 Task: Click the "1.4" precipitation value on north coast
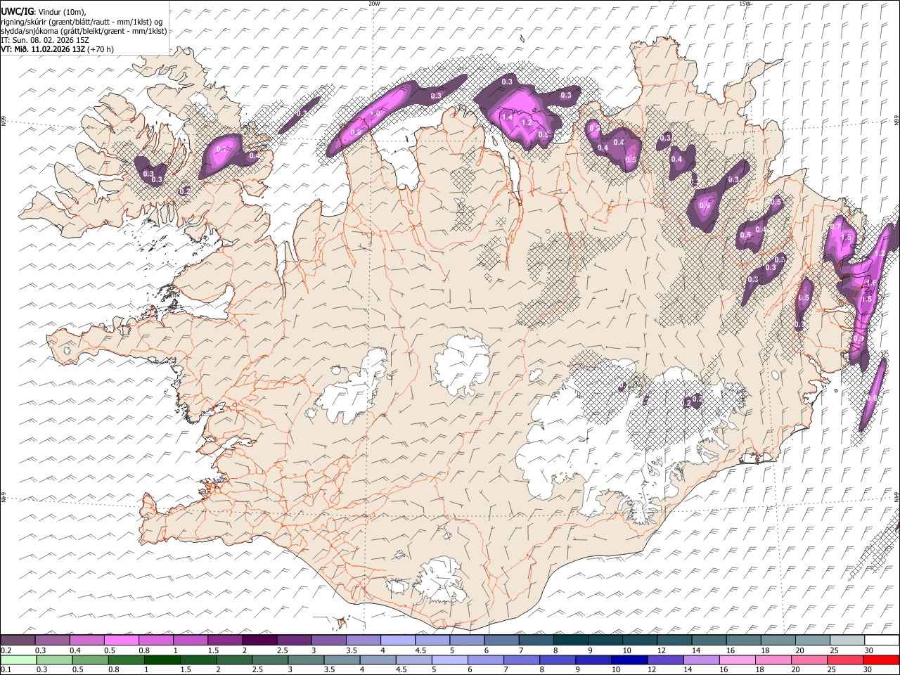(x=507, y=117)
